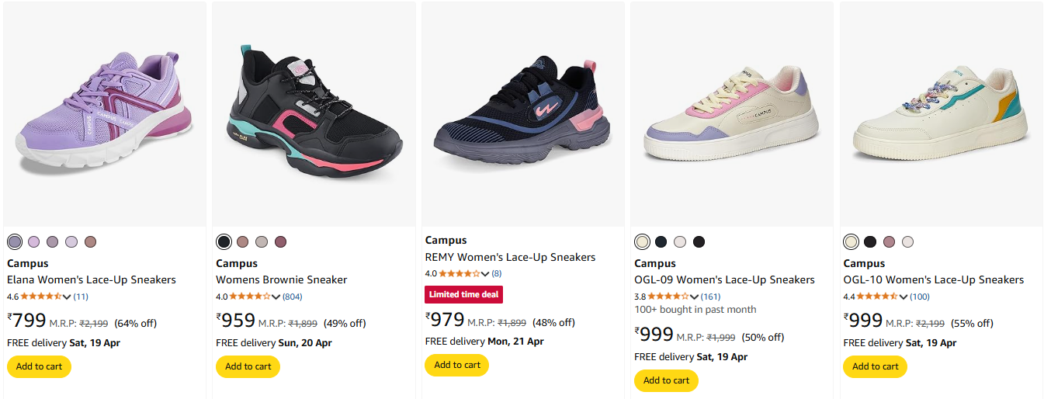Choose the last brown swatch for Elana sneakers
The width and height of the screenshot is (1044, 399).
[90, 242]
